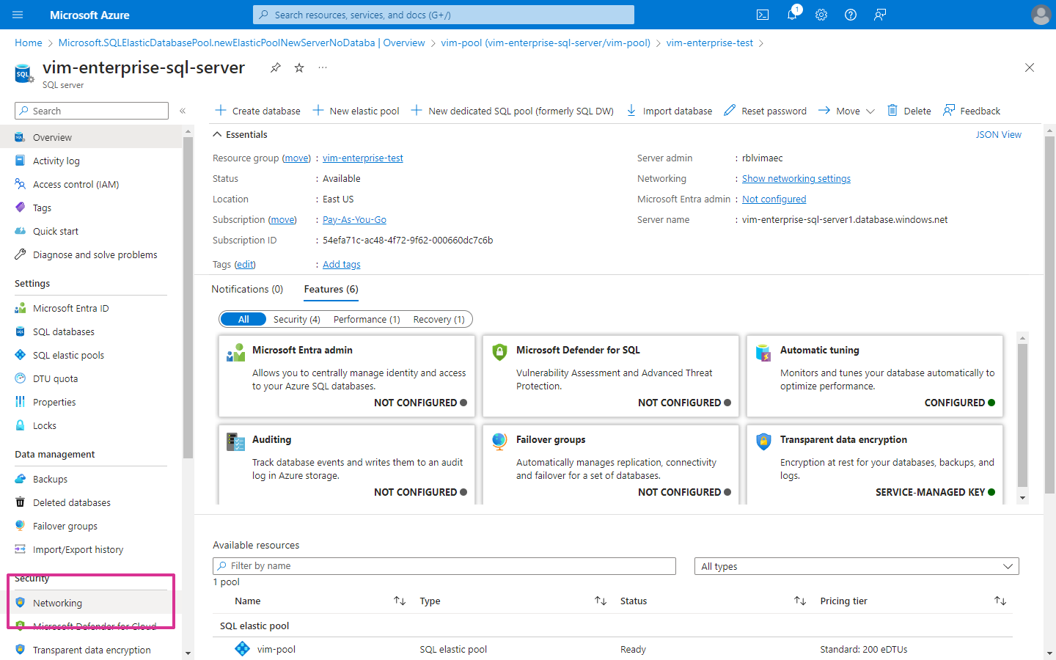Viewport: 1056px width, 660px height.
Task: Click the SQL elastic pool group row
Action: click(x=612, y=626)
